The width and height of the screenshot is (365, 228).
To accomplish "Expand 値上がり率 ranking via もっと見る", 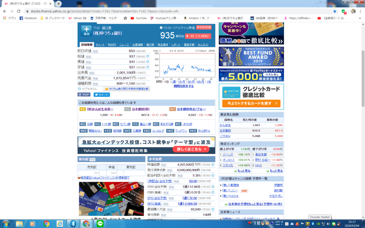I will pyautogui.click(x=235, y=171).
